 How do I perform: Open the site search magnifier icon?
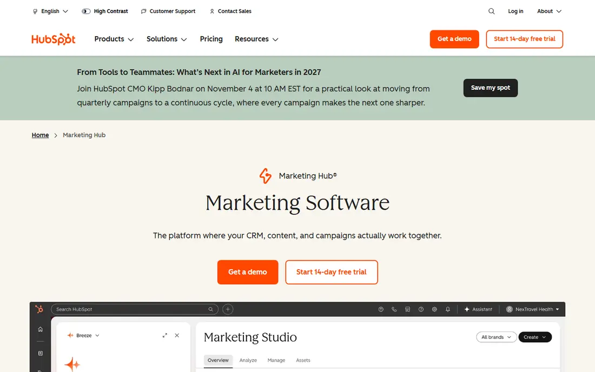pyautogui.click(x=491, y=11)
